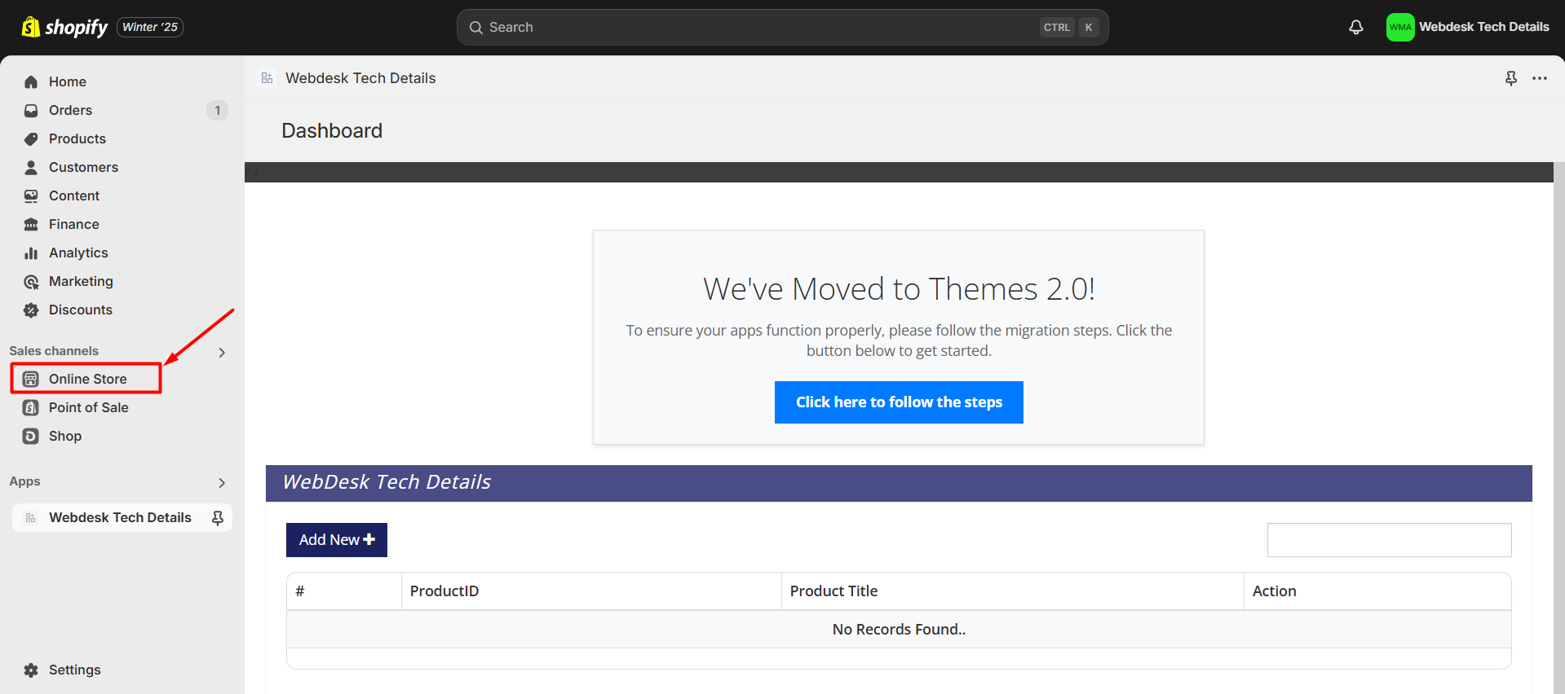The width and height of the screenshot is (1565, 694).
Task: Click the table search input field
Action: 1389,540
